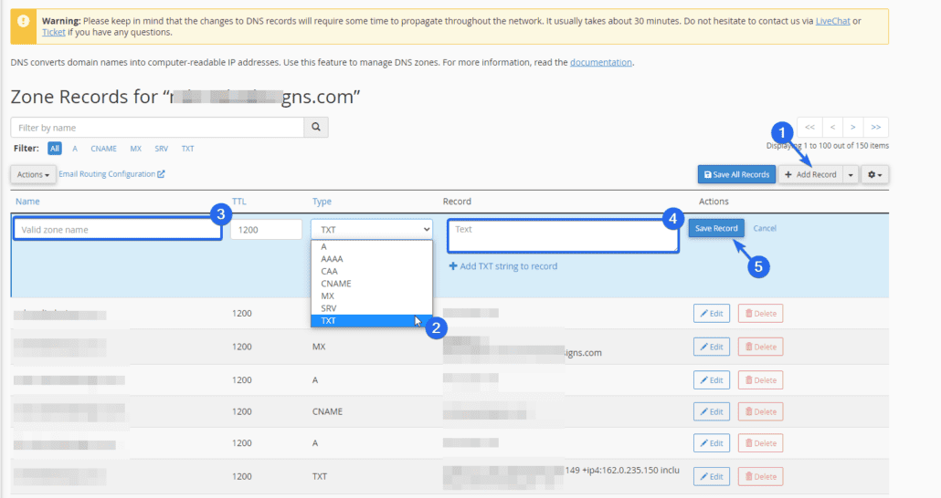The height and width of the screenshot is (498, 941).
Task: Open the Ticket link
Action: point(53,32)
